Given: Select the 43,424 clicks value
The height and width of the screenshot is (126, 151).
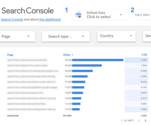Looking at the screenshot, I should [68, 66].
